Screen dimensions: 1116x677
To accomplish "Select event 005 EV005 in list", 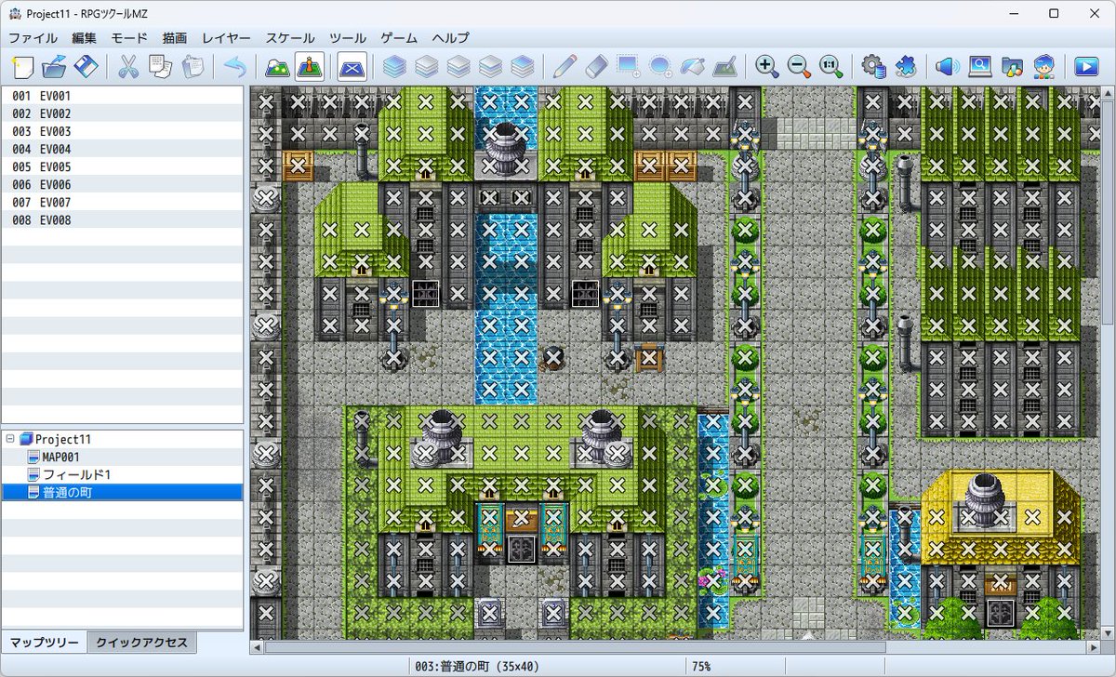I will click(122, 166).
